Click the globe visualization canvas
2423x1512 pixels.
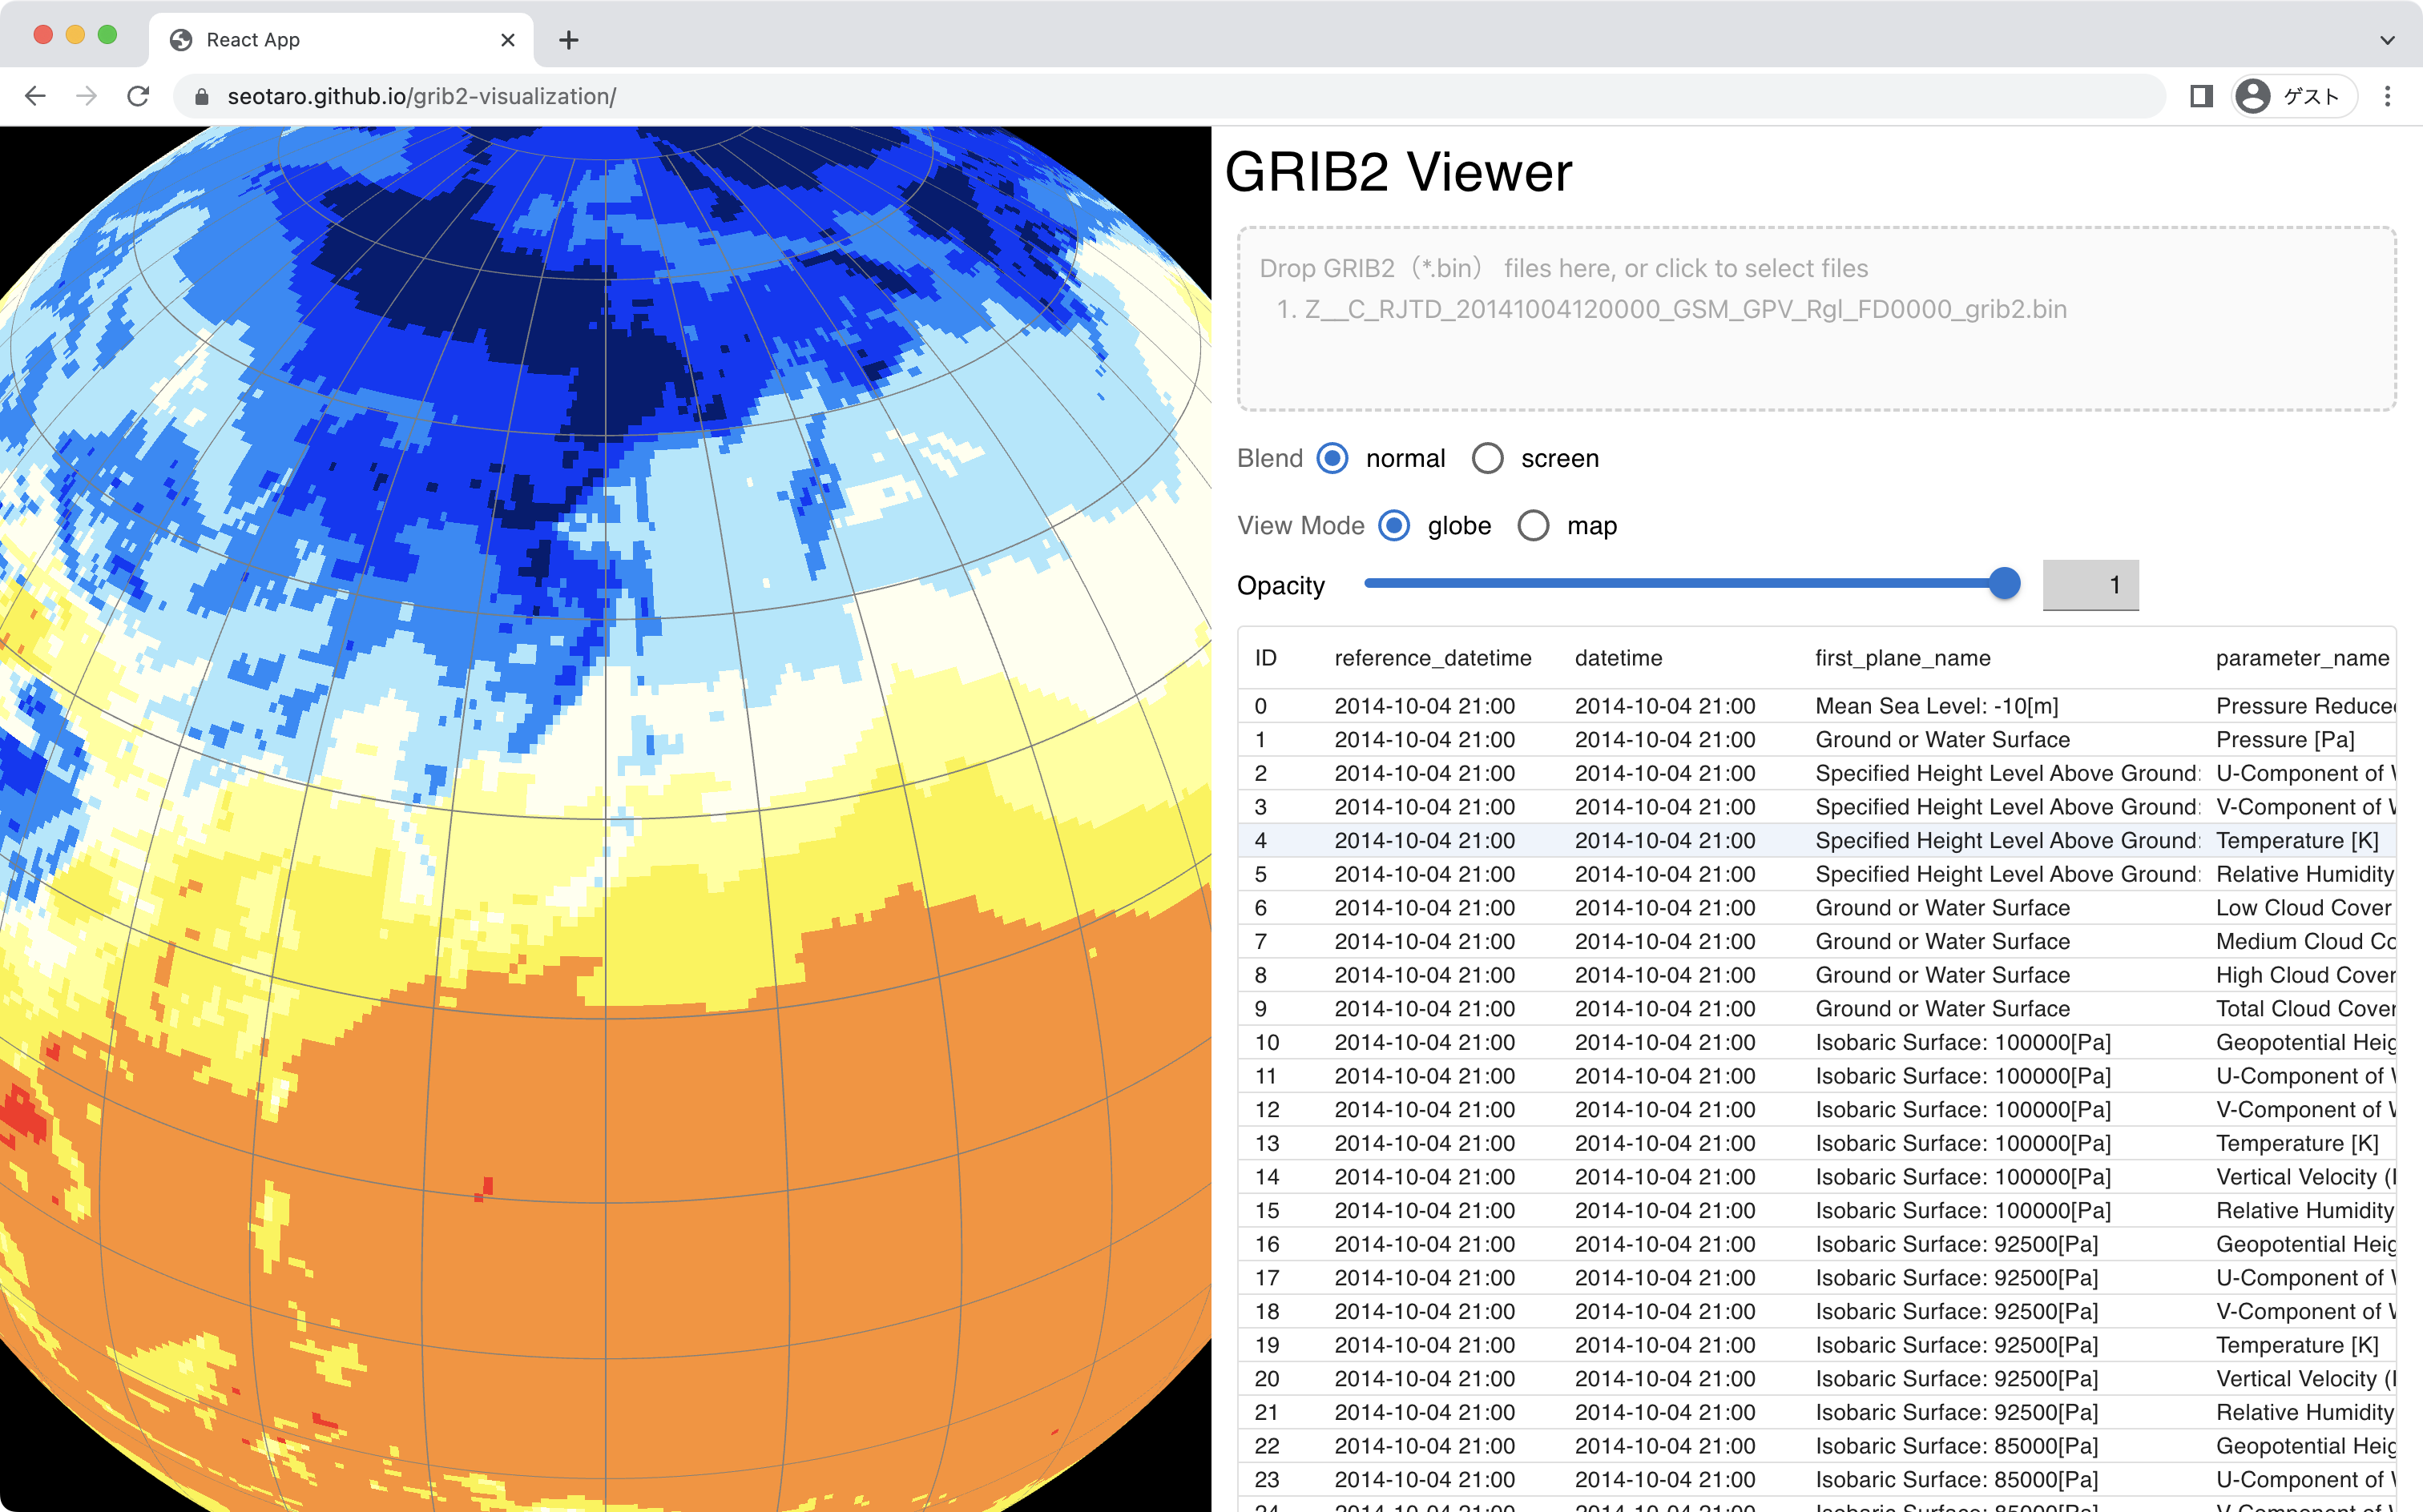pyautogui.click(x=605, y=819)
